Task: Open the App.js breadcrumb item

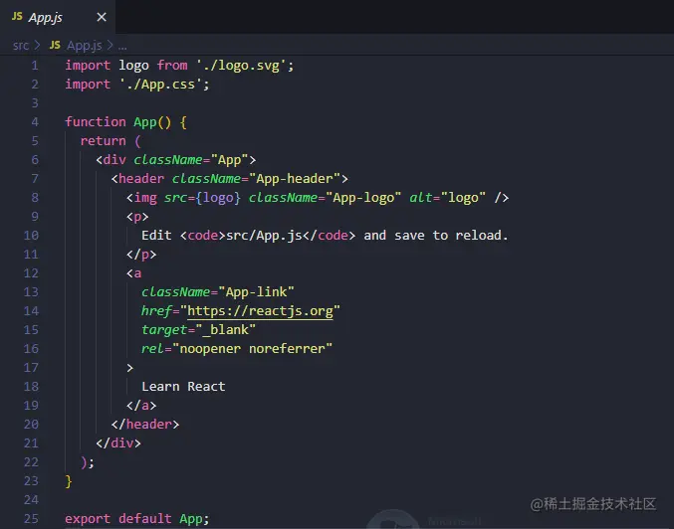Action: [85, 45]
